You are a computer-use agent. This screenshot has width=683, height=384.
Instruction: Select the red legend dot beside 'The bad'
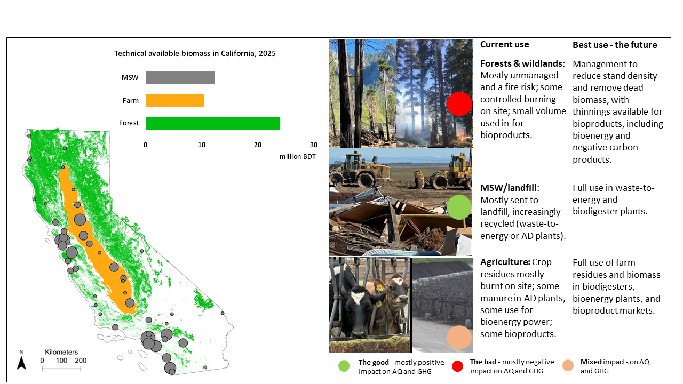coord(456,366)
